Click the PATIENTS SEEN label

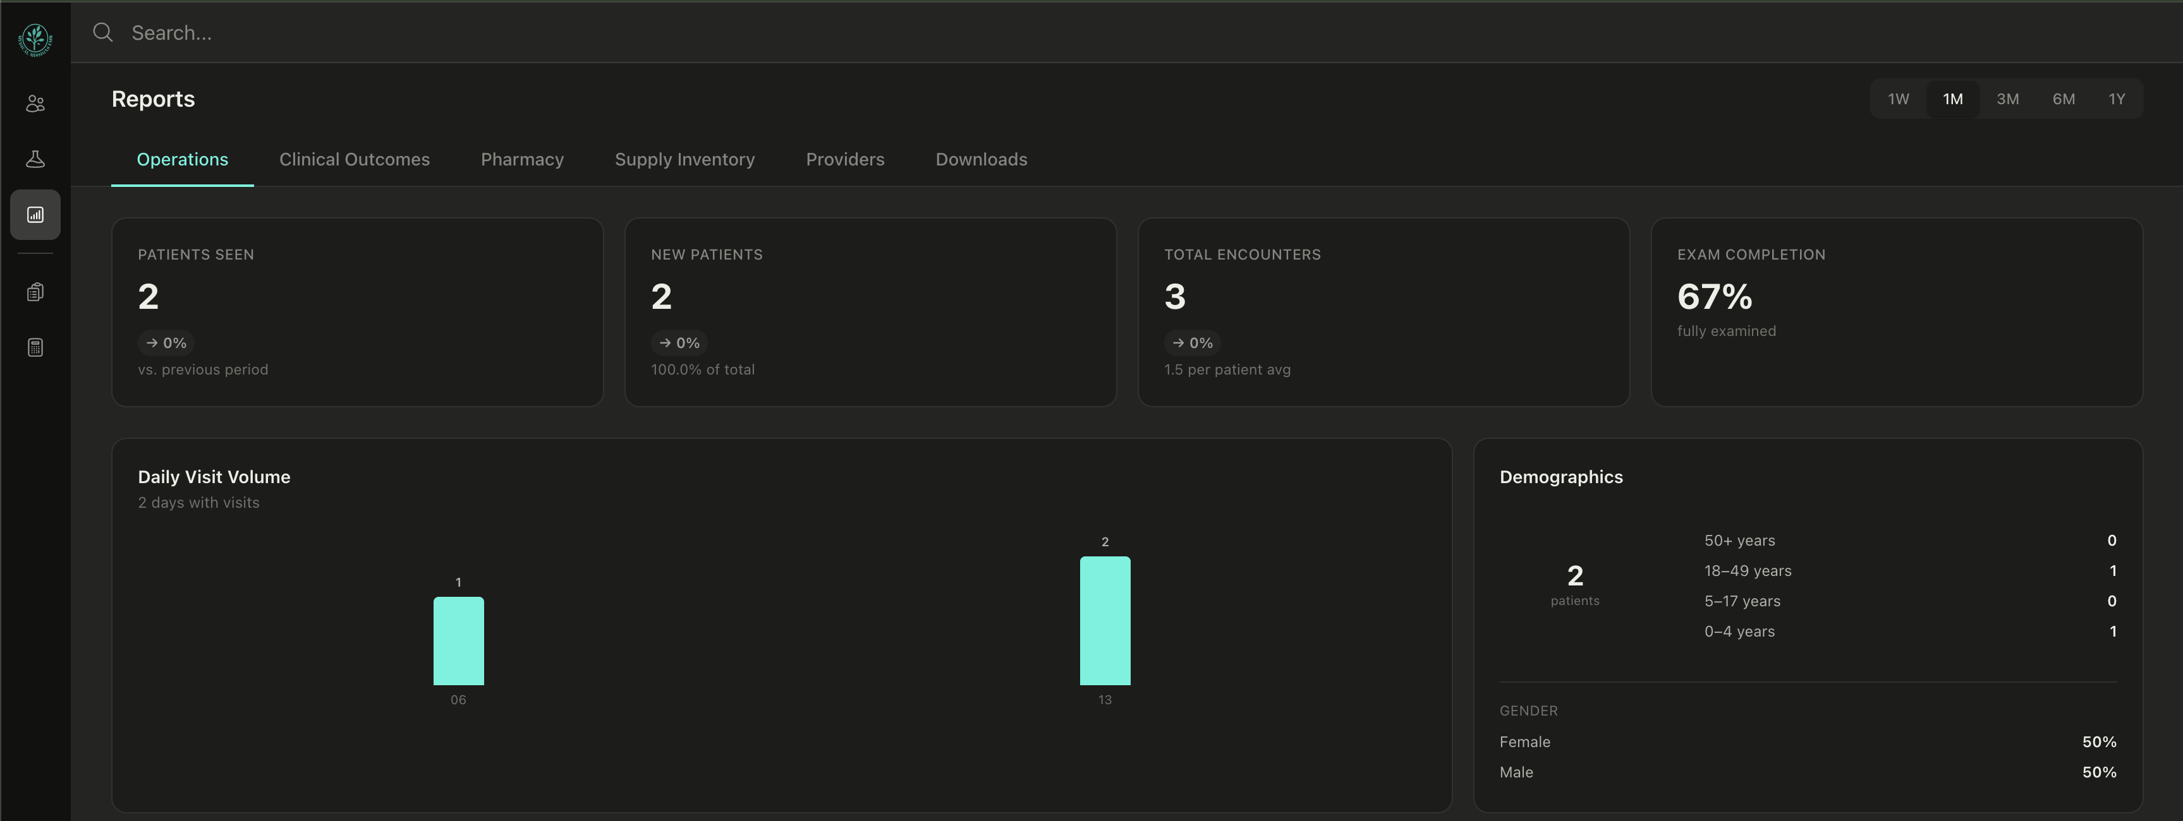pyautogui.click(x=196, y=255)
